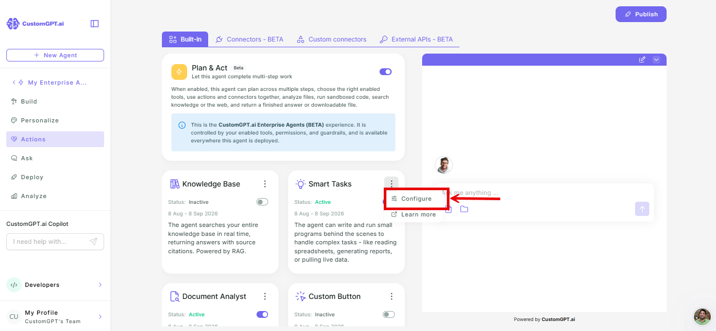Select Actions in the sidebar
The height and width of the screenshot is (331, 716).
click(x=55, y=139)
